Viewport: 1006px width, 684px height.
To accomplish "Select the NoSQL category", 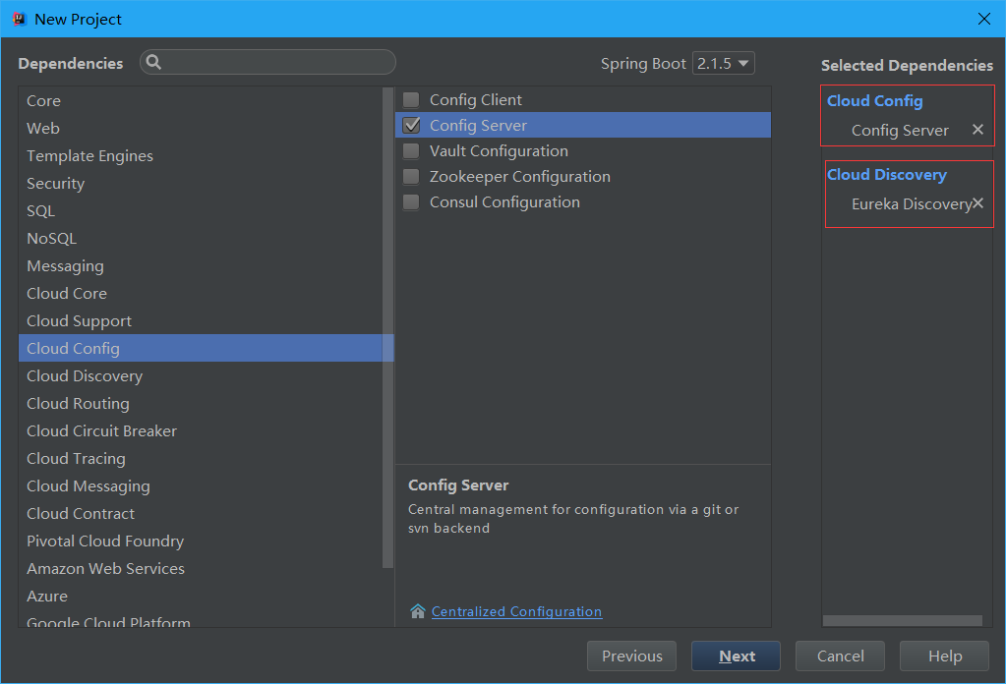I will pos(201,239).
